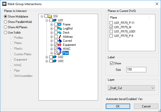Click the Pipe group icon

[60, 53]
